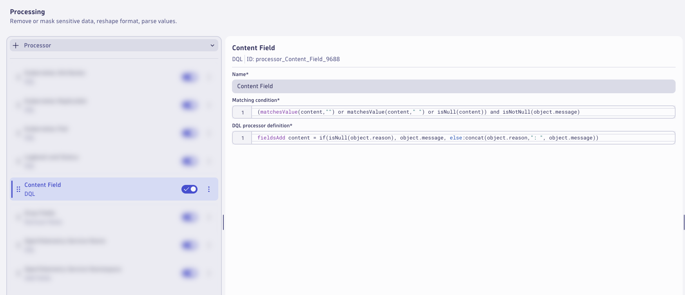The width and height of the screenshot is (685, 295).
Task: Click the matchesValue keyword in matching condition
Action: 279,112
